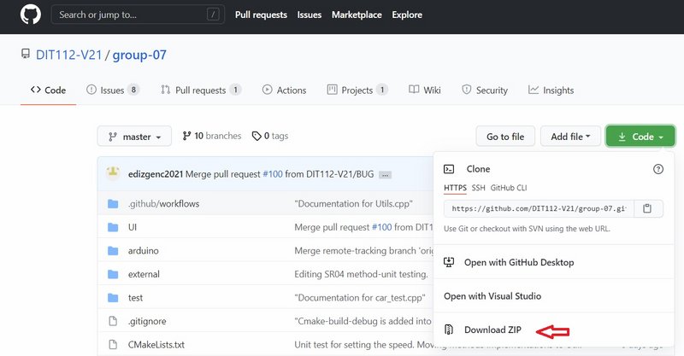Click the CMakeLists.txt file icon
684x356 pixels.
pos(113,345)
